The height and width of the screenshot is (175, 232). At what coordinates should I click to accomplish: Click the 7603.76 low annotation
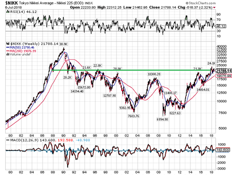133,116
